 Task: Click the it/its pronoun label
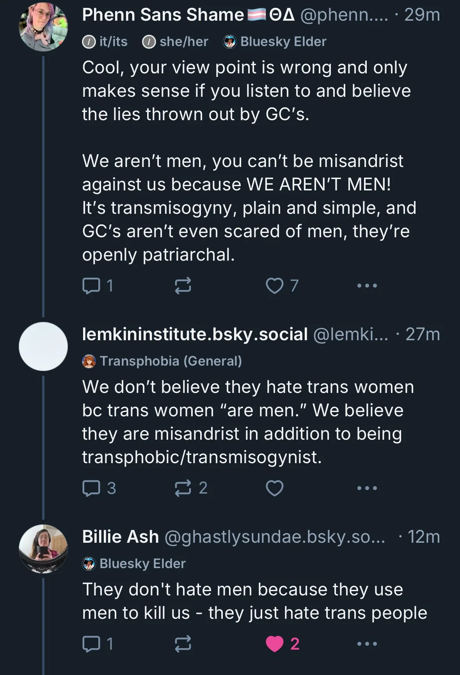[105, 41]
